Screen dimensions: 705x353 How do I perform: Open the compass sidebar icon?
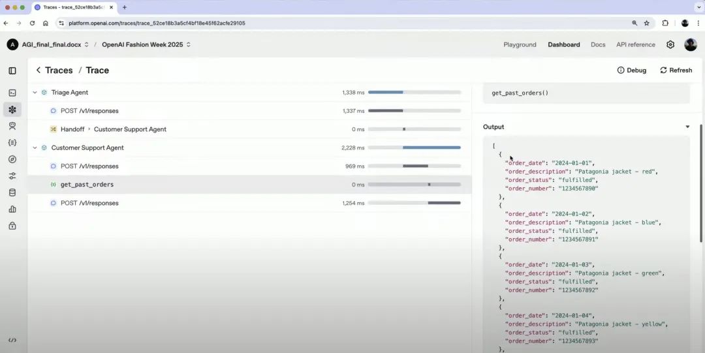coord(12,159)
